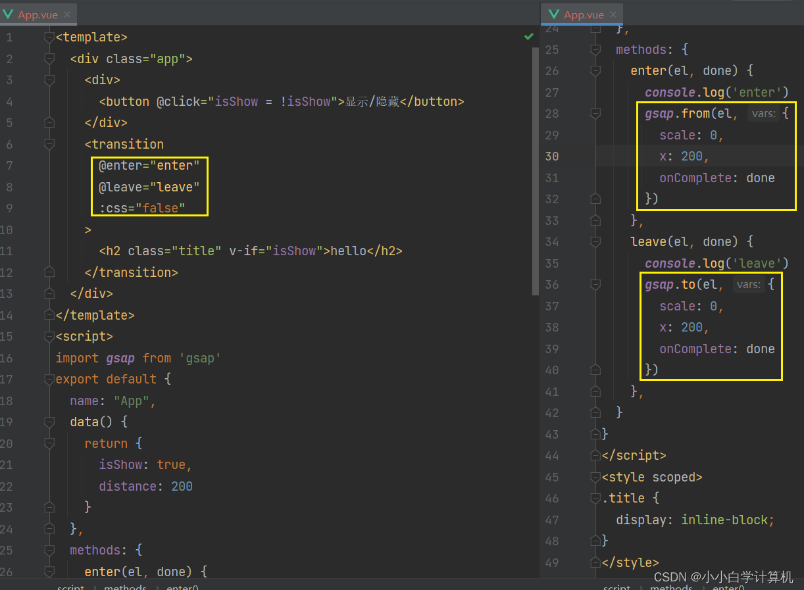Click the vars: inlay hint on gsap.from line
Image resolution: width=804 pixels, height=590 pixels.
(763, 114)
